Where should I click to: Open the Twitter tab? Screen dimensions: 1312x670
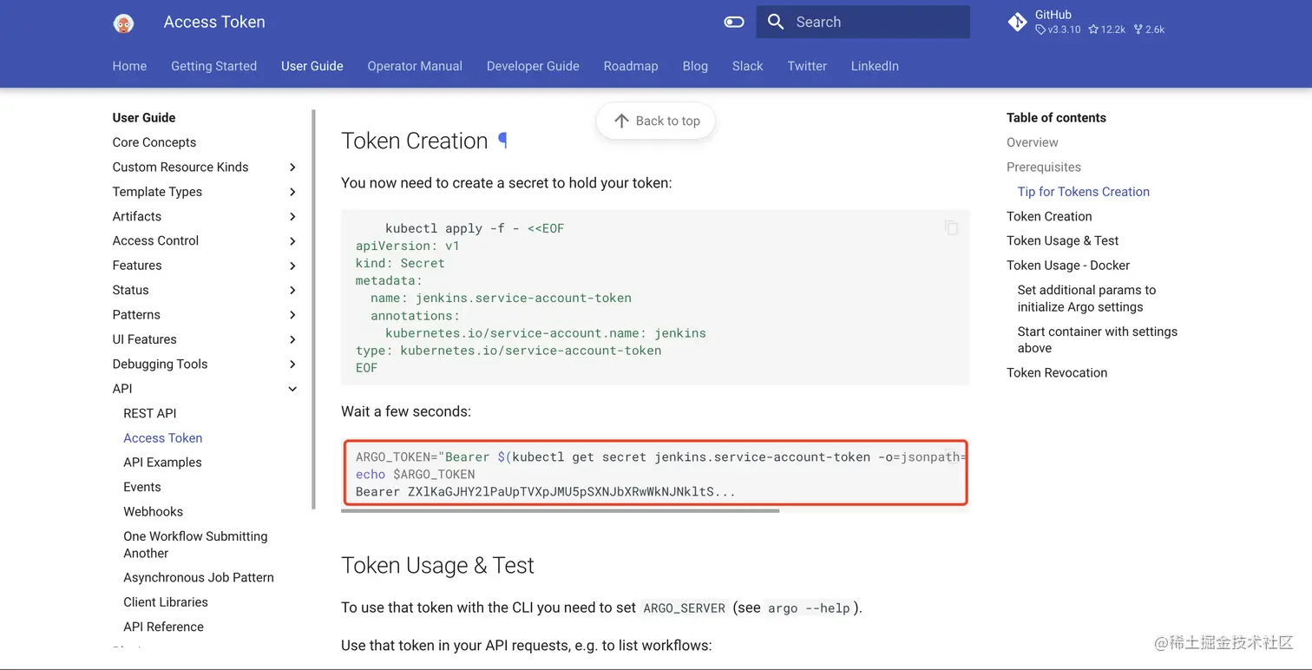(x=807, y=66)
